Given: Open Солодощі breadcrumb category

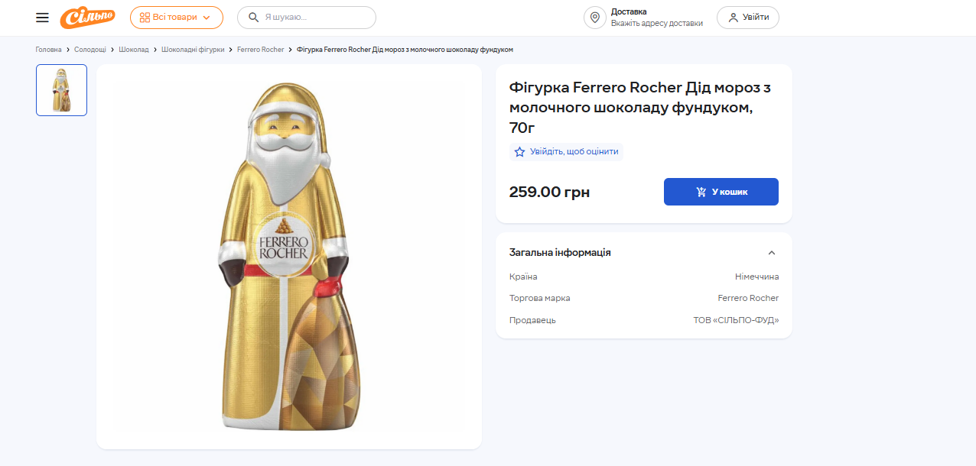Looking at the screenshot, I should [90, 50].
